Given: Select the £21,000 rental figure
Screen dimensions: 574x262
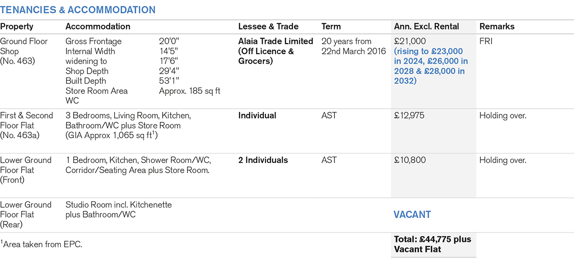Looking at the screenshot, I should (x=409, y=41).
